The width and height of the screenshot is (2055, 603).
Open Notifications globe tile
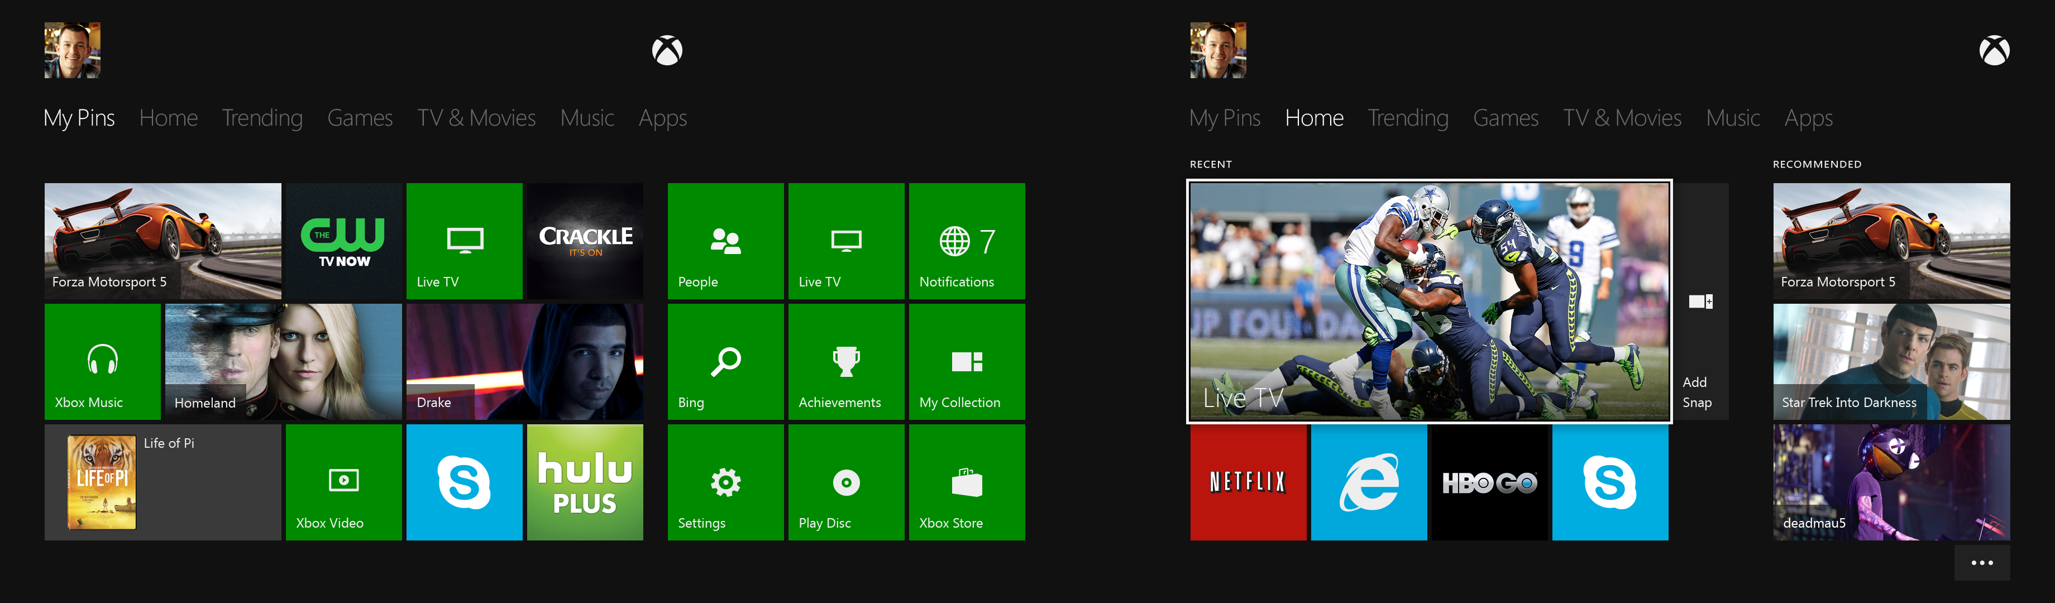pyautogui.click(x=966, y=241)
